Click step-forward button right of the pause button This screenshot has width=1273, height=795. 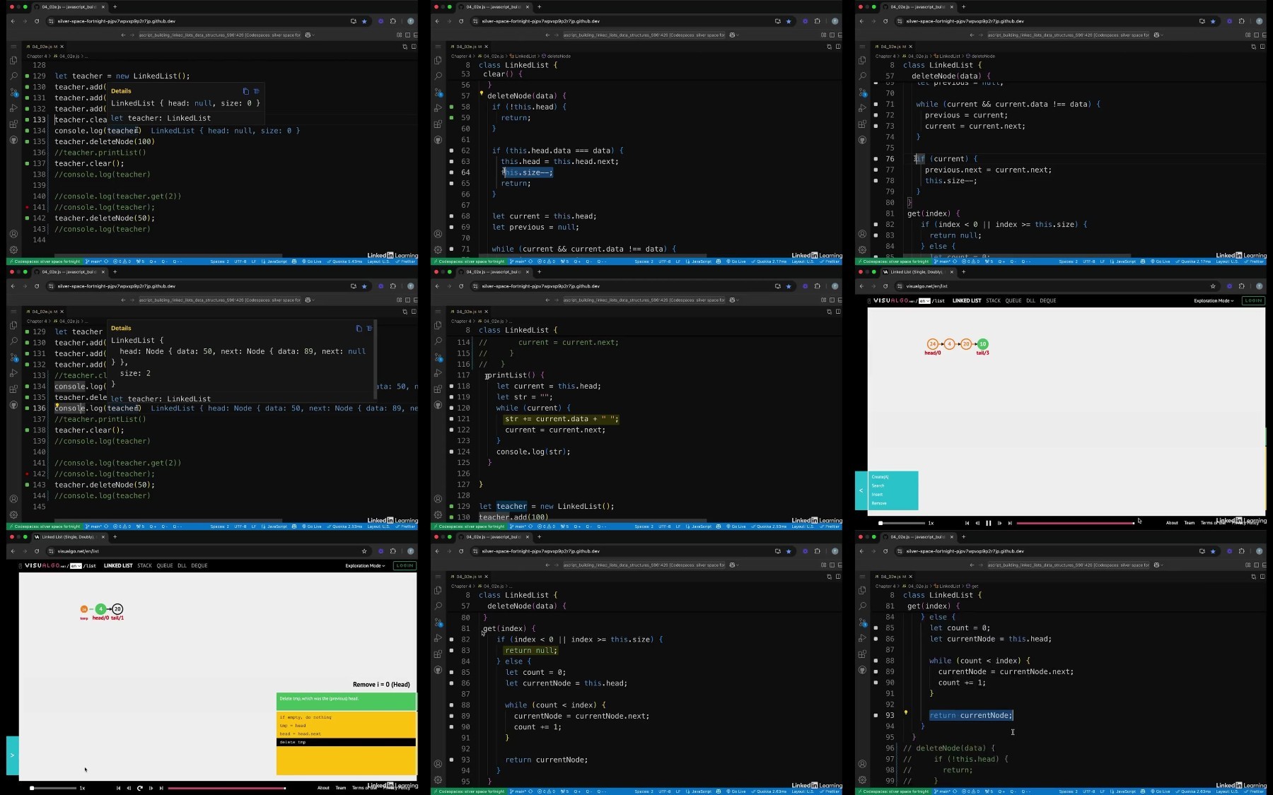coord(999,523)
